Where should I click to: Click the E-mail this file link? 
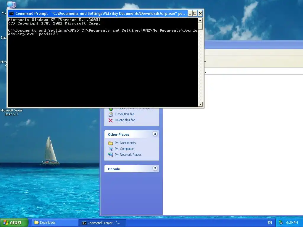point(124,114)
